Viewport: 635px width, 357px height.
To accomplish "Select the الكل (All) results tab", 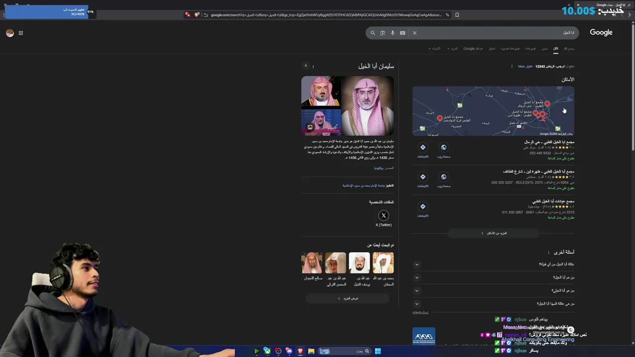I will (x=556, y=49).
